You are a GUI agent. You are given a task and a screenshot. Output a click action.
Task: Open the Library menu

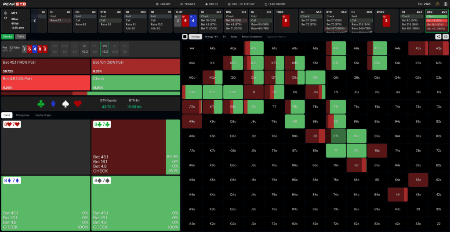[163, 4]
